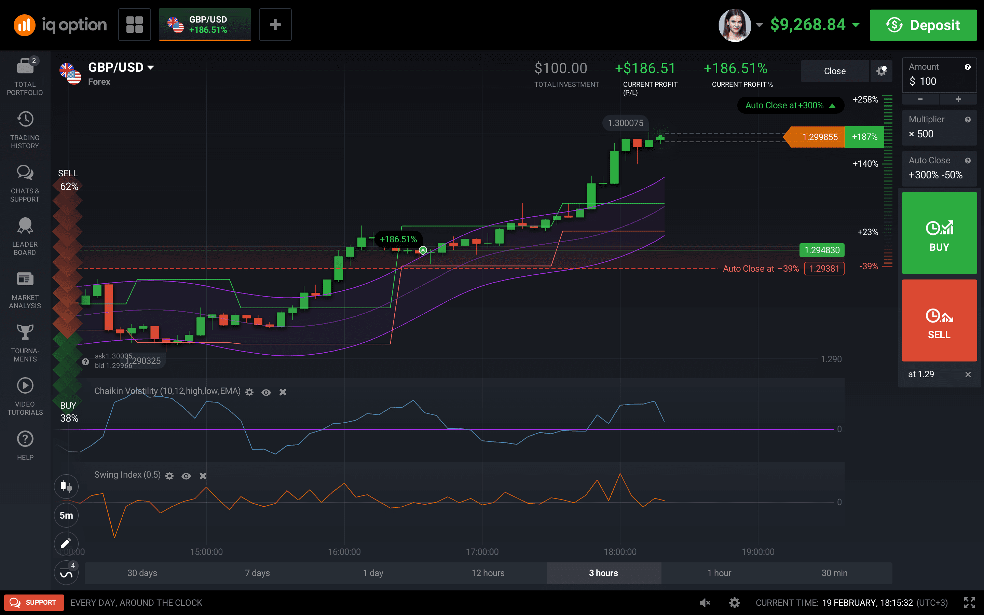Select 1 hour time range
The height and width of the screenshot is (615, 984).
click(719, 573)
